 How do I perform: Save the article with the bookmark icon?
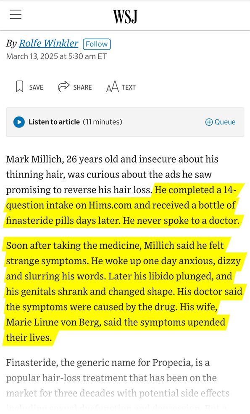(x=20, y=87)
